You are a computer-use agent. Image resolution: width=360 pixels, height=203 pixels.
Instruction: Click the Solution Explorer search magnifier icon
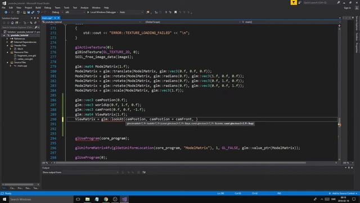pyautogui.click(x=35, y=28)
